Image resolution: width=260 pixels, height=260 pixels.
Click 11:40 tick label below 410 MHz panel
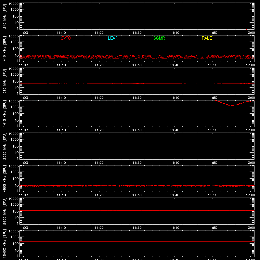point(175,65)
